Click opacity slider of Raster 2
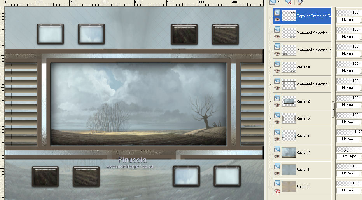Viewport: 362px width, 200px height. point(349,98)
